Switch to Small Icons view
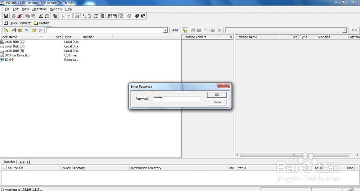 90,16
